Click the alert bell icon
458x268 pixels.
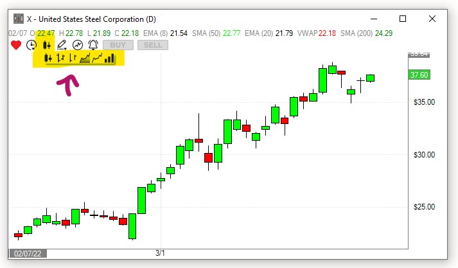(93, 45)
